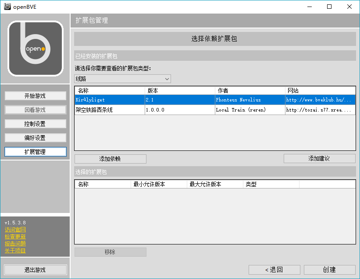
Task: Maximize the openBVE window
Action: 329,7
